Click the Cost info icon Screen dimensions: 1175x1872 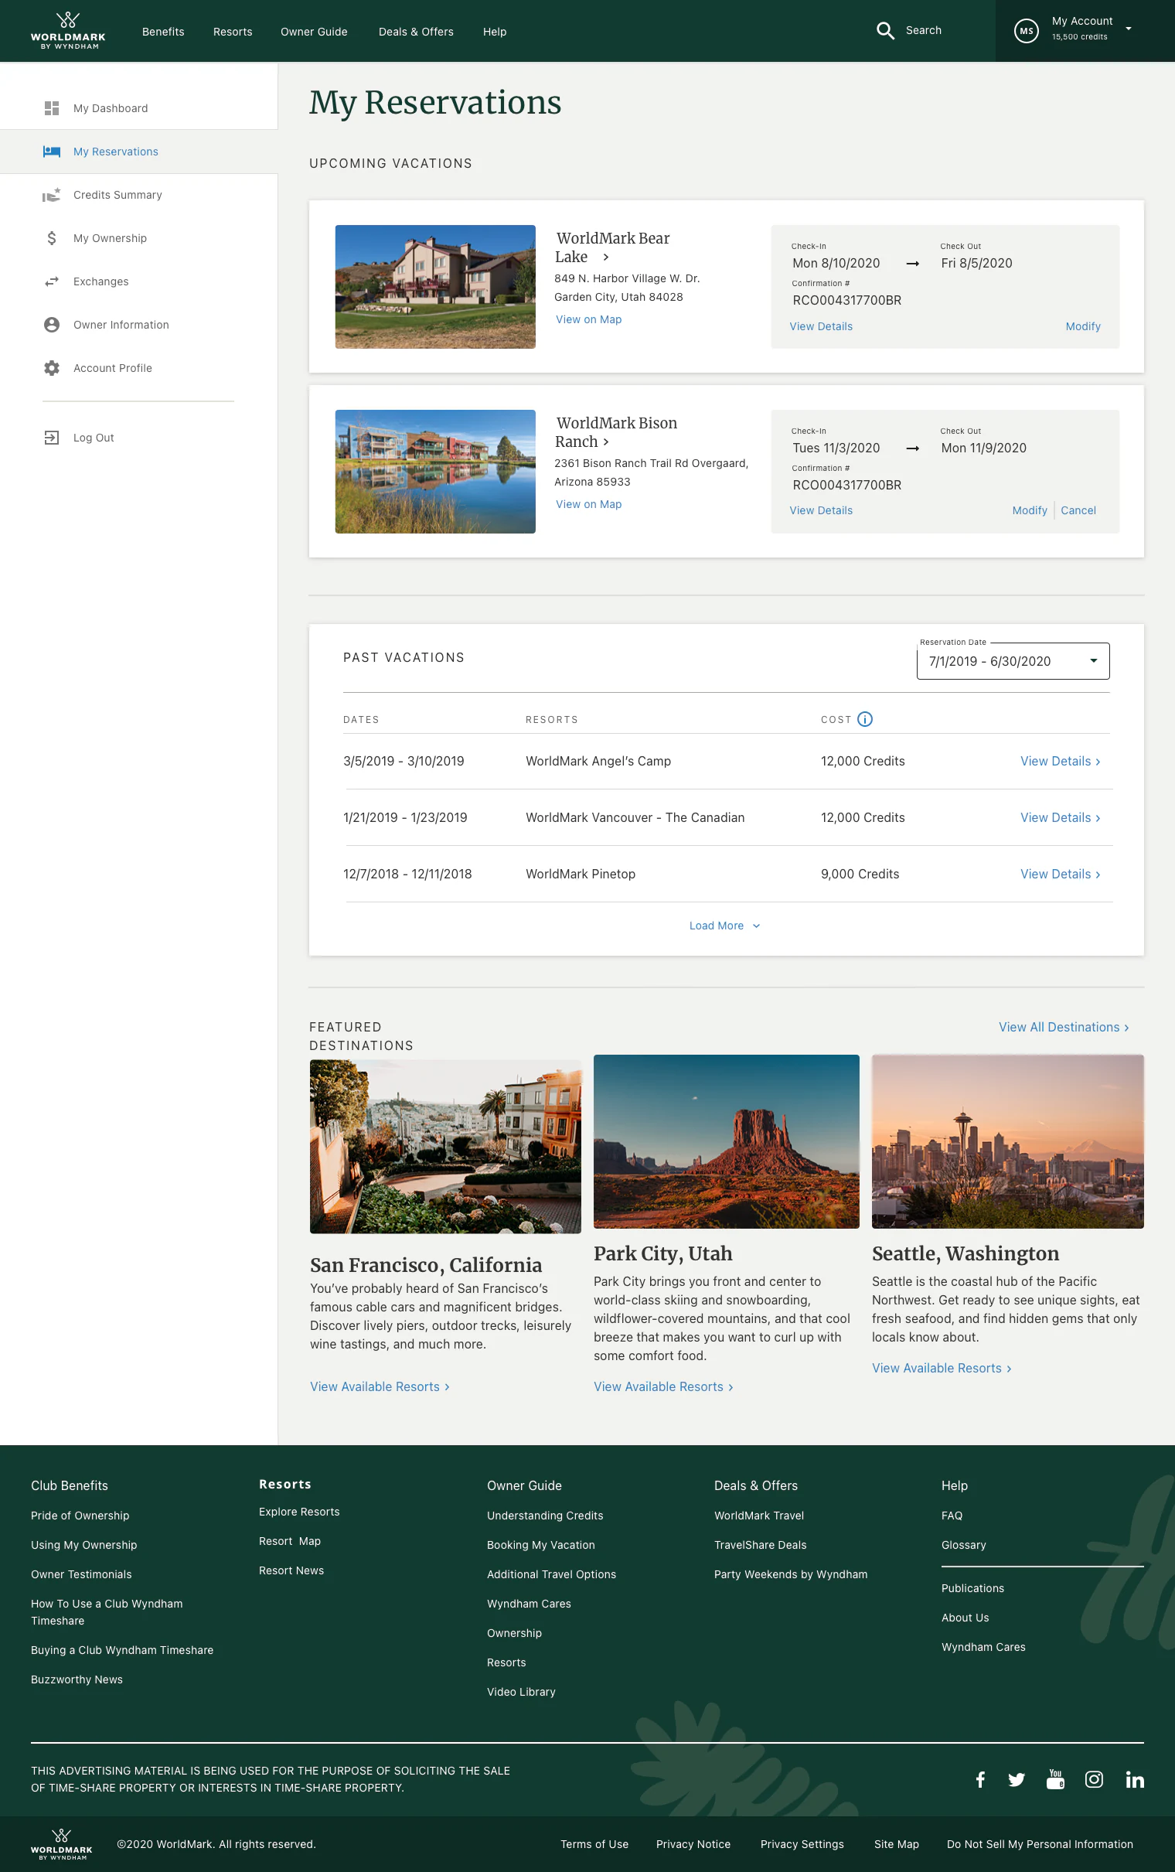click(x=865, y=719)
